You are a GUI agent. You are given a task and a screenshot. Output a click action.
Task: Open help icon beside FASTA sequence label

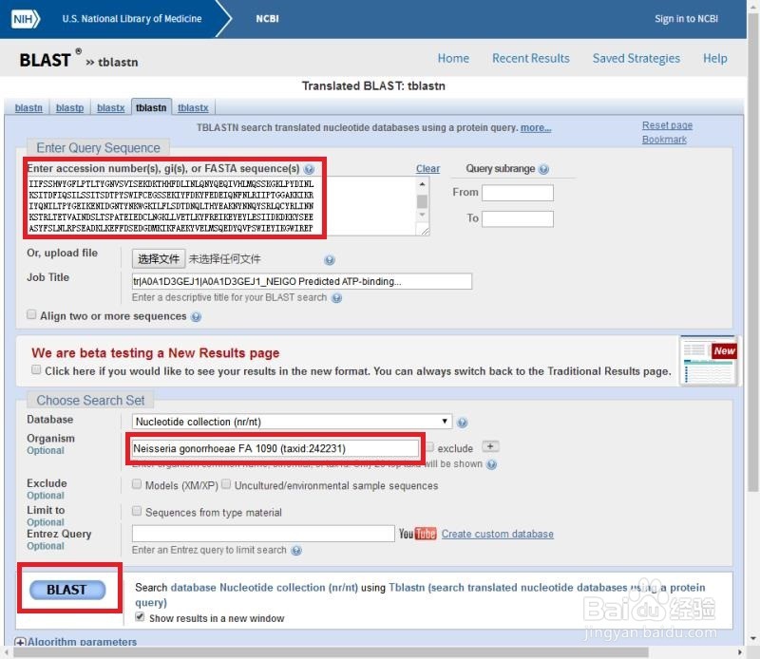click(309, 169)
